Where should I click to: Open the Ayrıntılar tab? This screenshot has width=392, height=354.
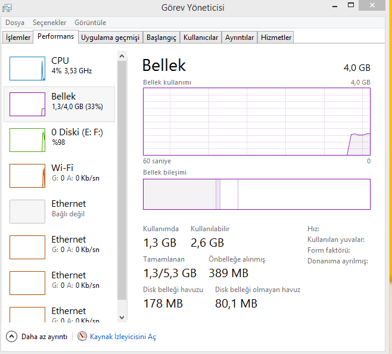point(239,38)
